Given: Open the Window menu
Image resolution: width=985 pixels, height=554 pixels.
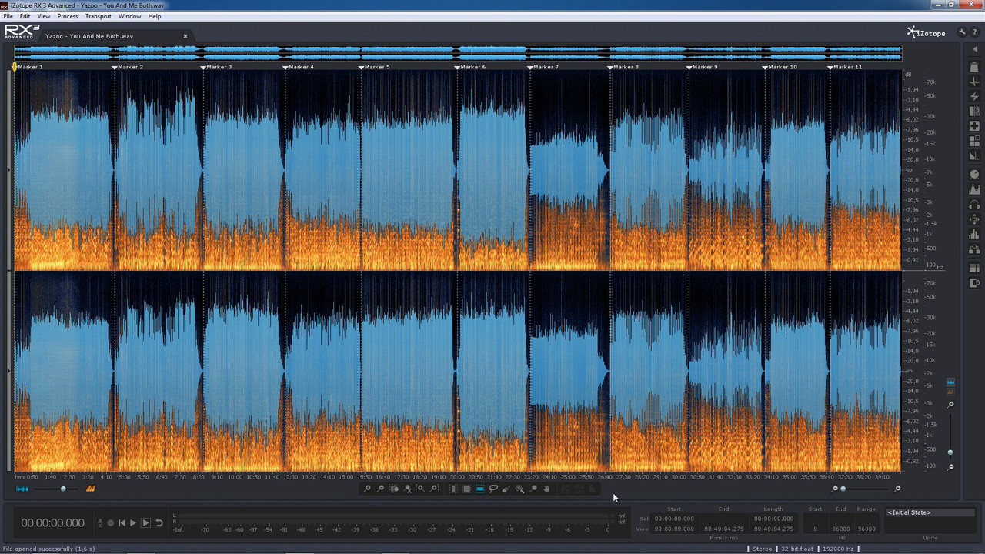Looking at the screenshot, I should [x=129, y=16].
